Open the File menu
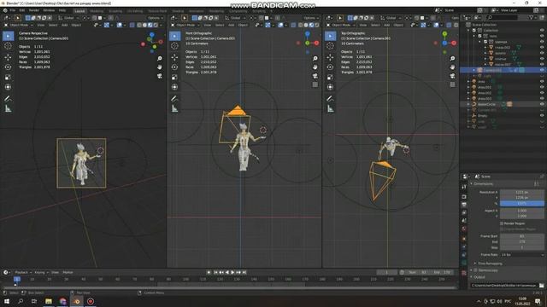The image size is (547, 307). click(12, 10)
